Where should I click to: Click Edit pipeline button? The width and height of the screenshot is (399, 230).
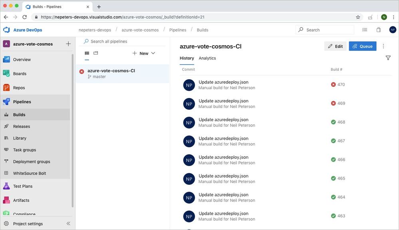point(335,46)
